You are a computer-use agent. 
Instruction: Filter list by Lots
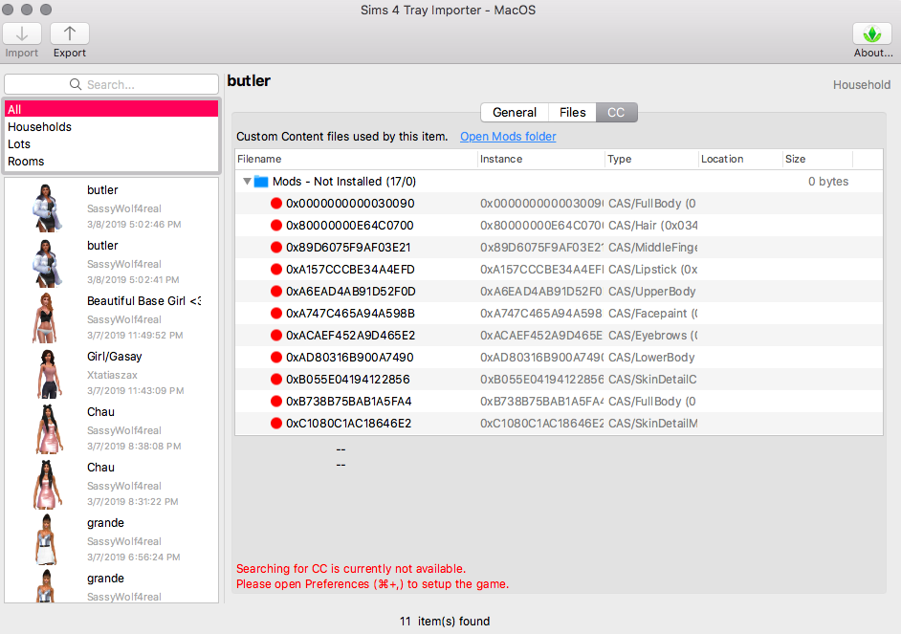click(112, 144)
